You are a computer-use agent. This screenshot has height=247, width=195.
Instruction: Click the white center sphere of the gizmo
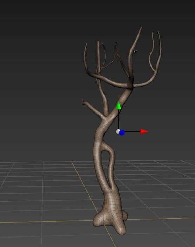tap(118, 131)
